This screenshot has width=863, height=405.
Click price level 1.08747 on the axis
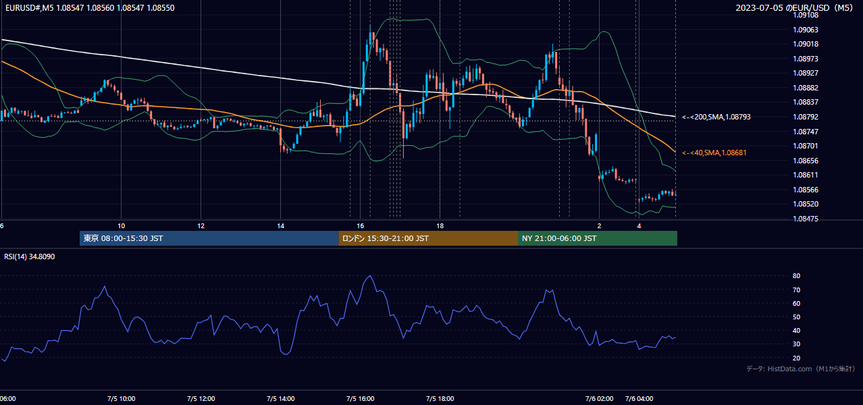pyautogui.click(x=806, y=132)
